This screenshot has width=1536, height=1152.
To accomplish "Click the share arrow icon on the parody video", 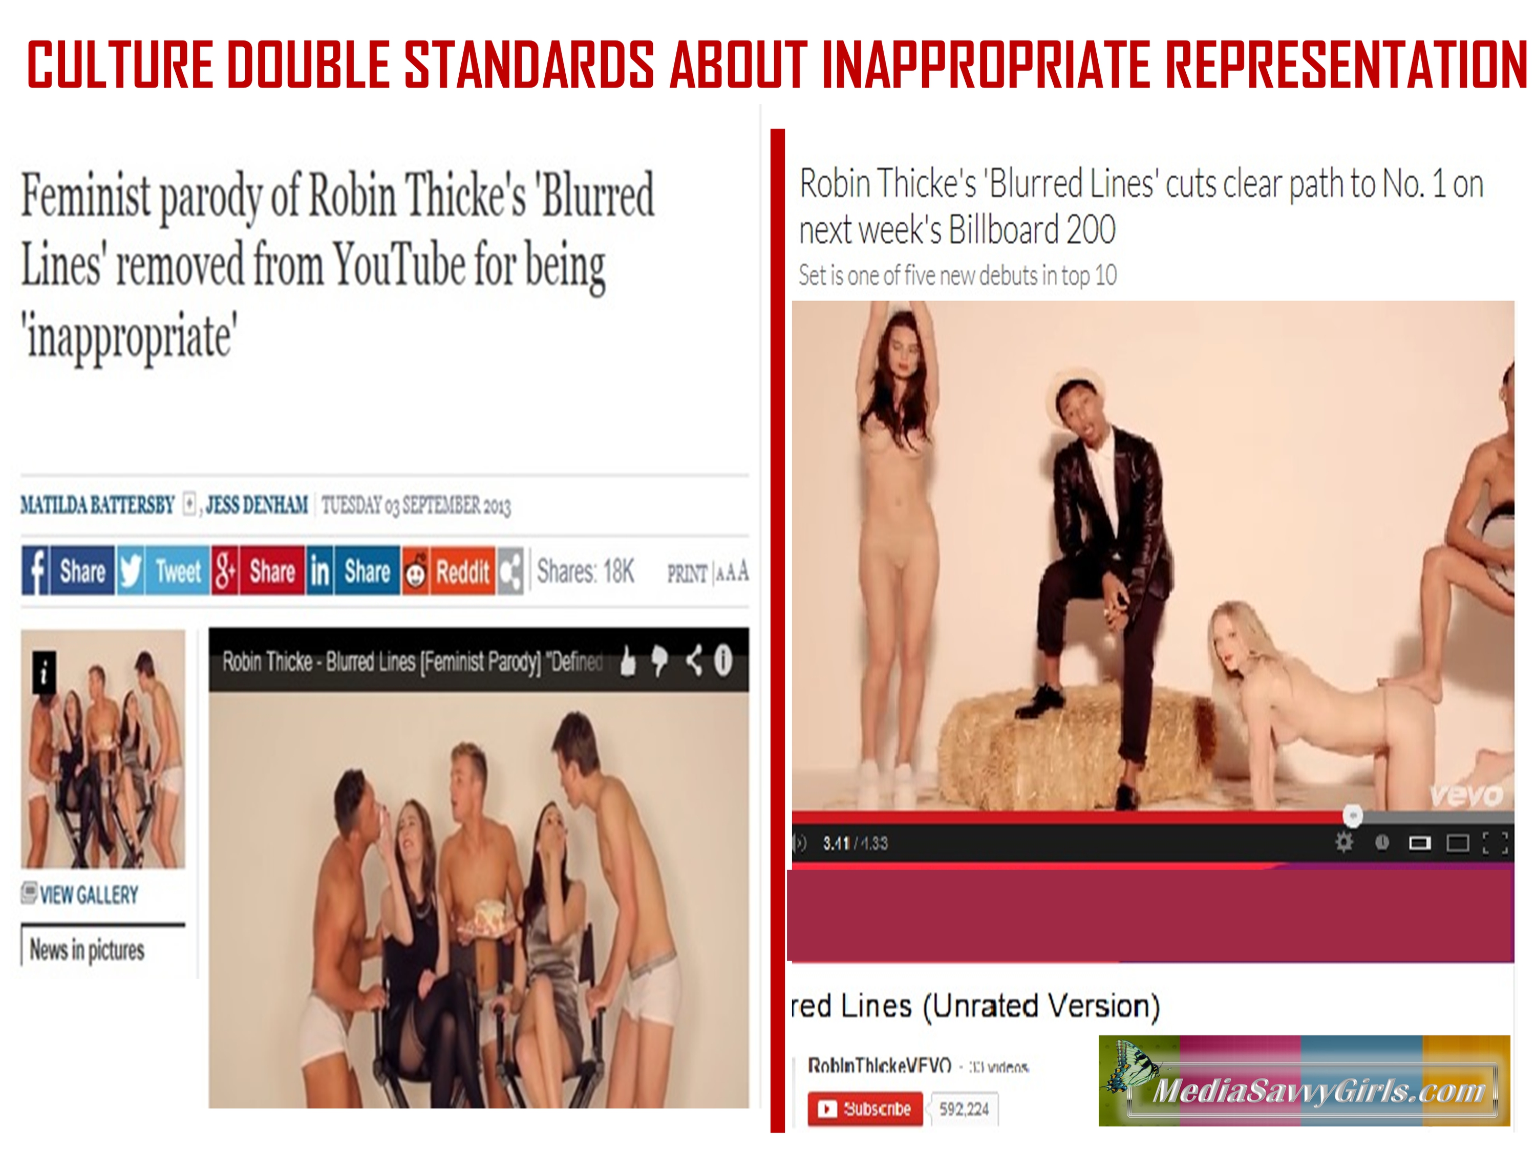I will coord(693,660).
